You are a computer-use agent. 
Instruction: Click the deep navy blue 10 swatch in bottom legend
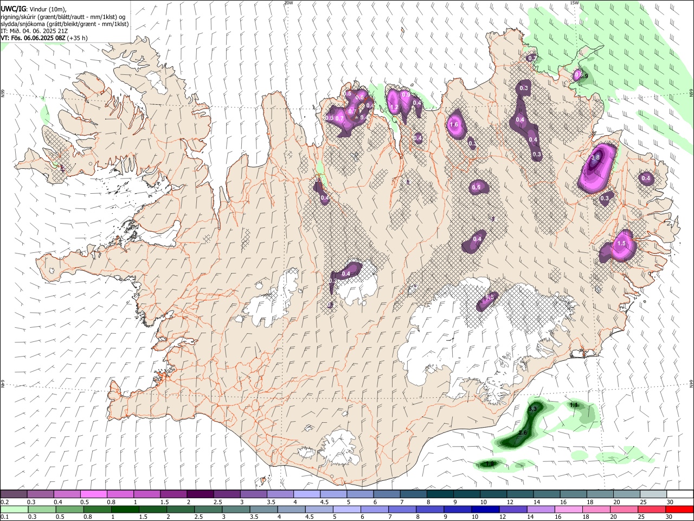tap(485, 509)
